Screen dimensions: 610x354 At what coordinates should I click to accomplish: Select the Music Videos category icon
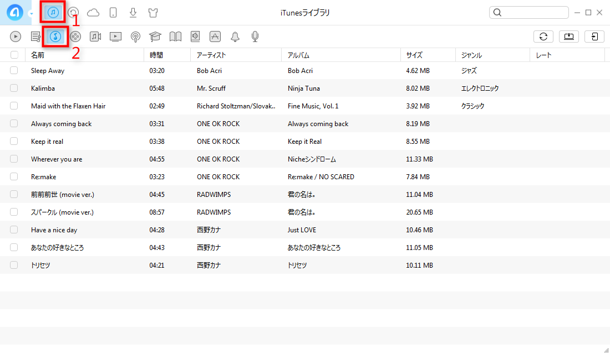pos(95,37)
